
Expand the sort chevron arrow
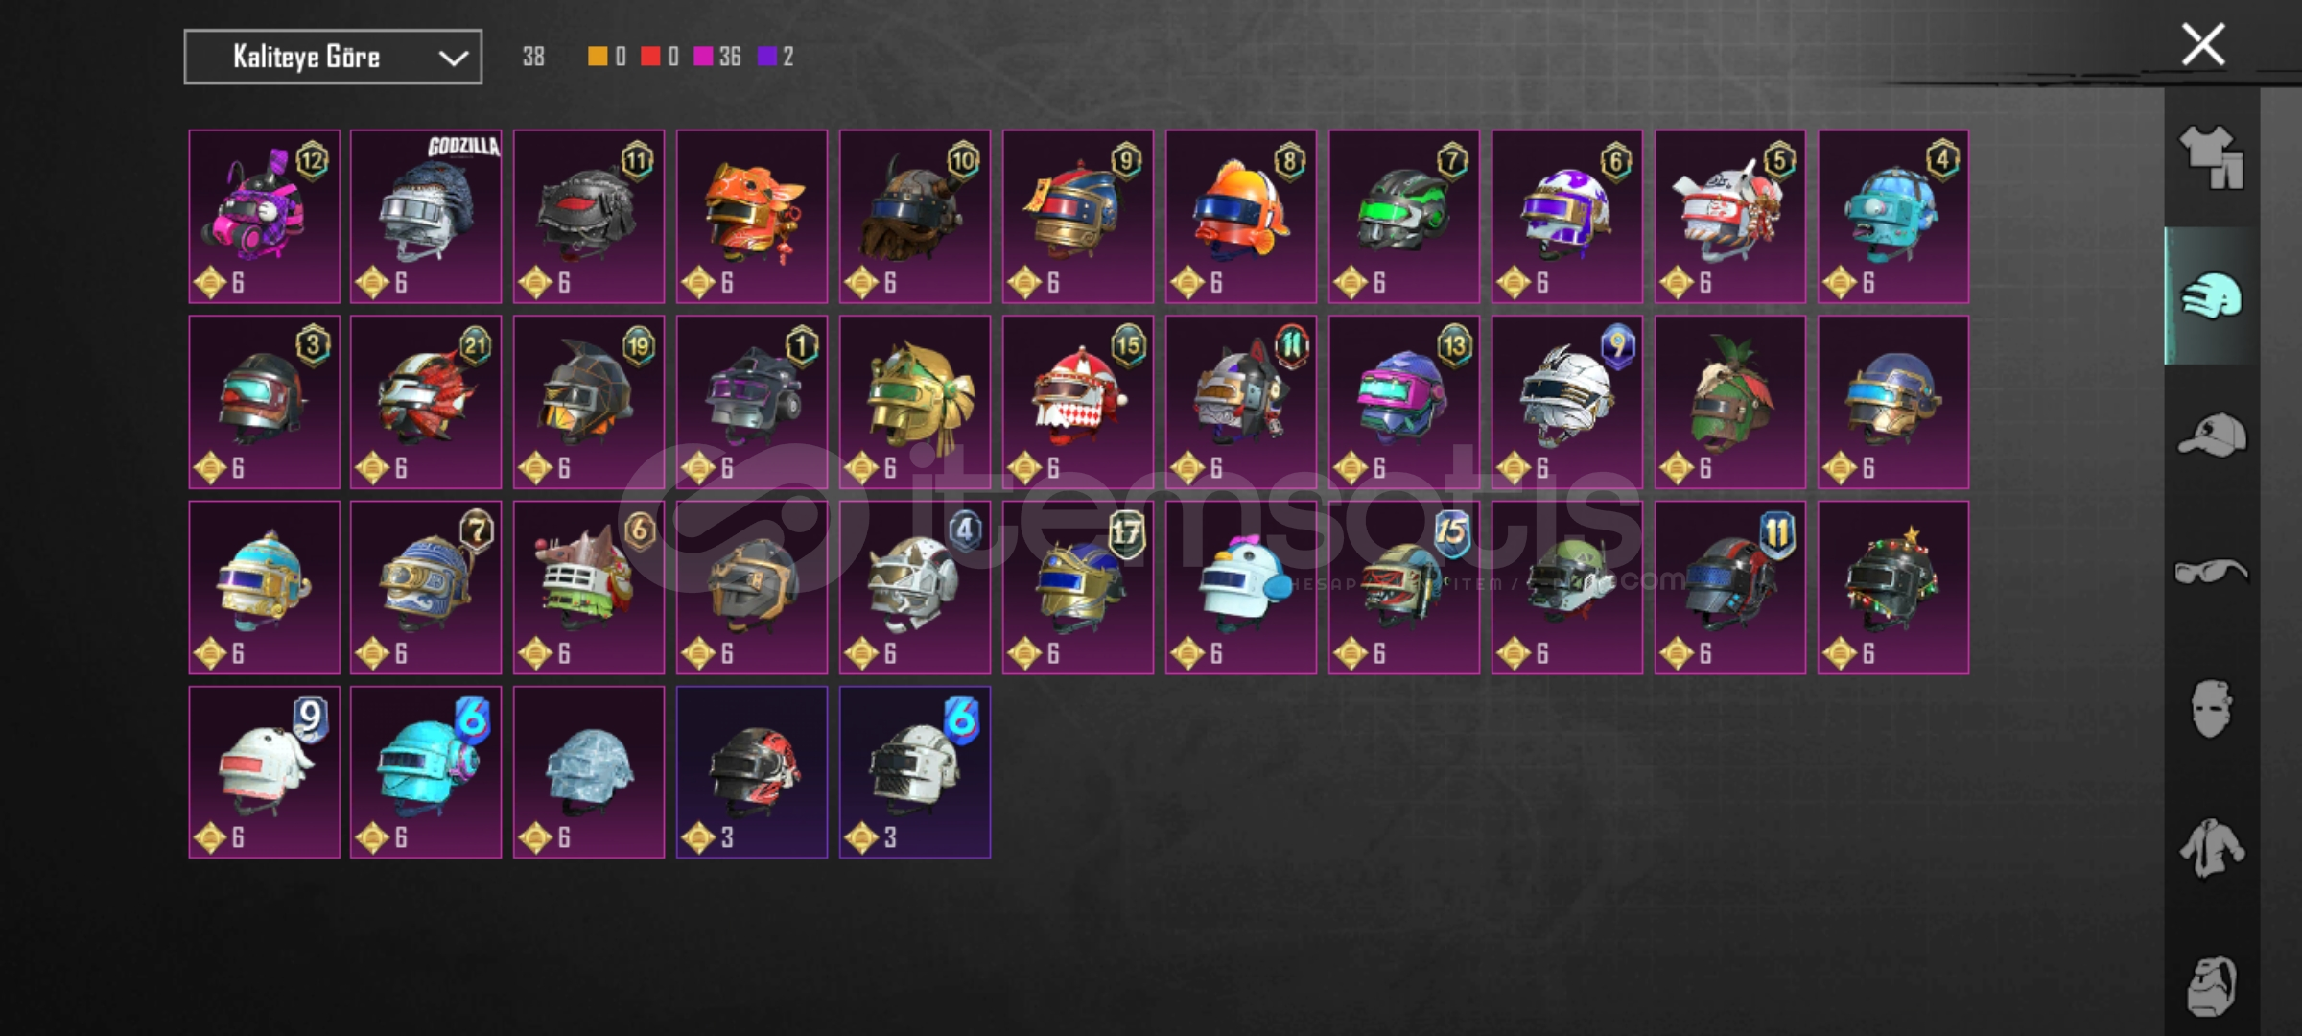[x=453, y=58]
